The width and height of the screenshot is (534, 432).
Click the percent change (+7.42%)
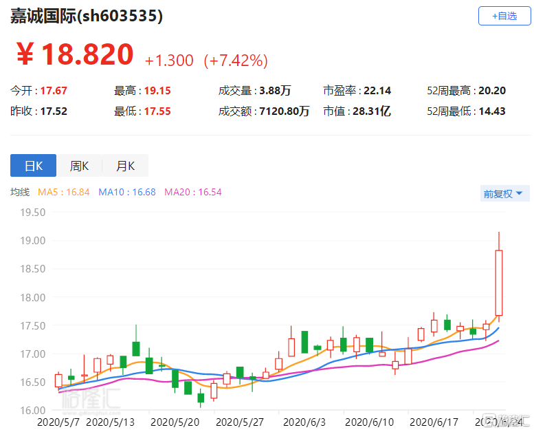[x=236, y=61]
